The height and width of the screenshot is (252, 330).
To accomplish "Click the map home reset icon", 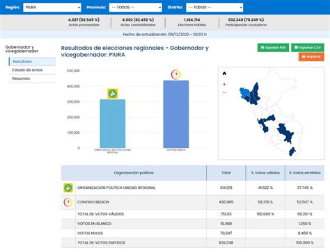I will tap(224, 74).
